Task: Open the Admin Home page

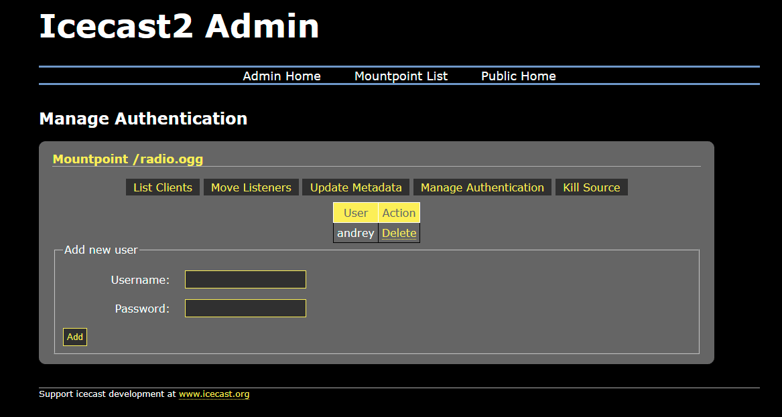Action: pyautogui.click(x=281, y=76)
